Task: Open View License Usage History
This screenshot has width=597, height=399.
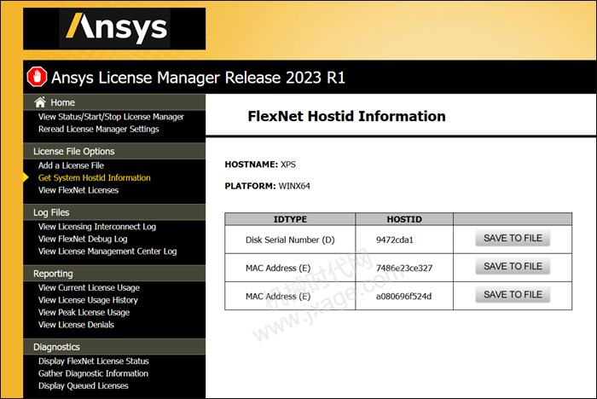Action: pos(88,300)
